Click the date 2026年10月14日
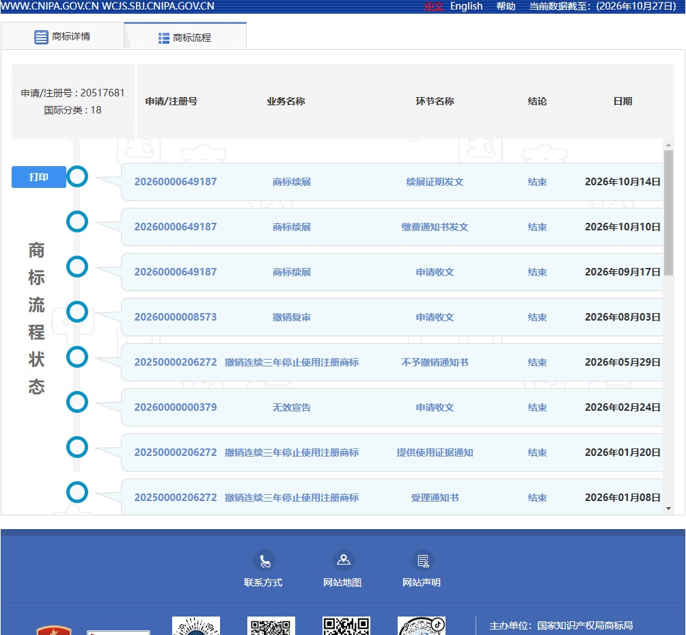The image size is (686, 635). (x=622, y=182)
